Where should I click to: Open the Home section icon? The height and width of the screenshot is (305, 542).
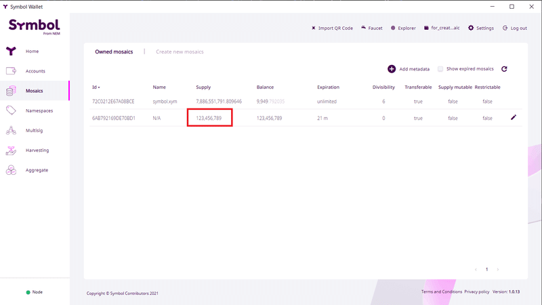[x=11, y=52]
